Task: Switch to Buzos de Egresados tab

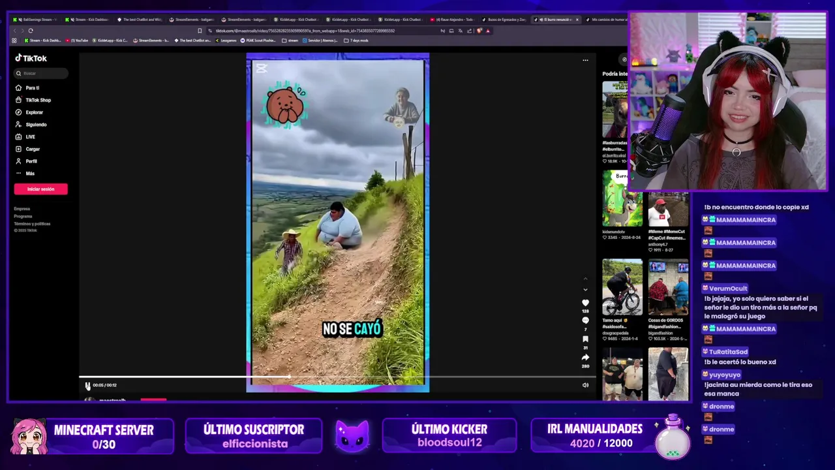Action: pos(504,20)
